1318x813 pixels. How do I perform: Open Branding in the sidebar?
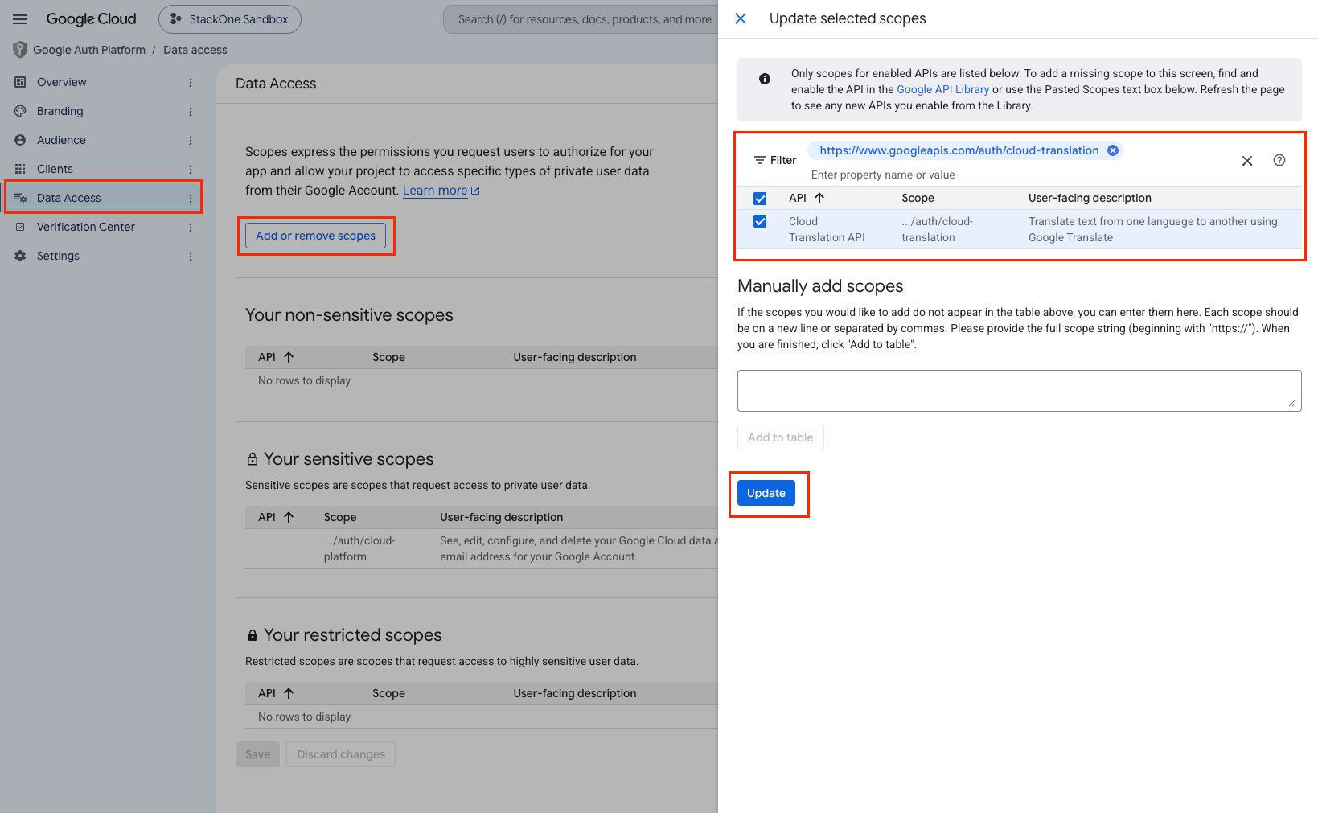[x=60, y=111]
